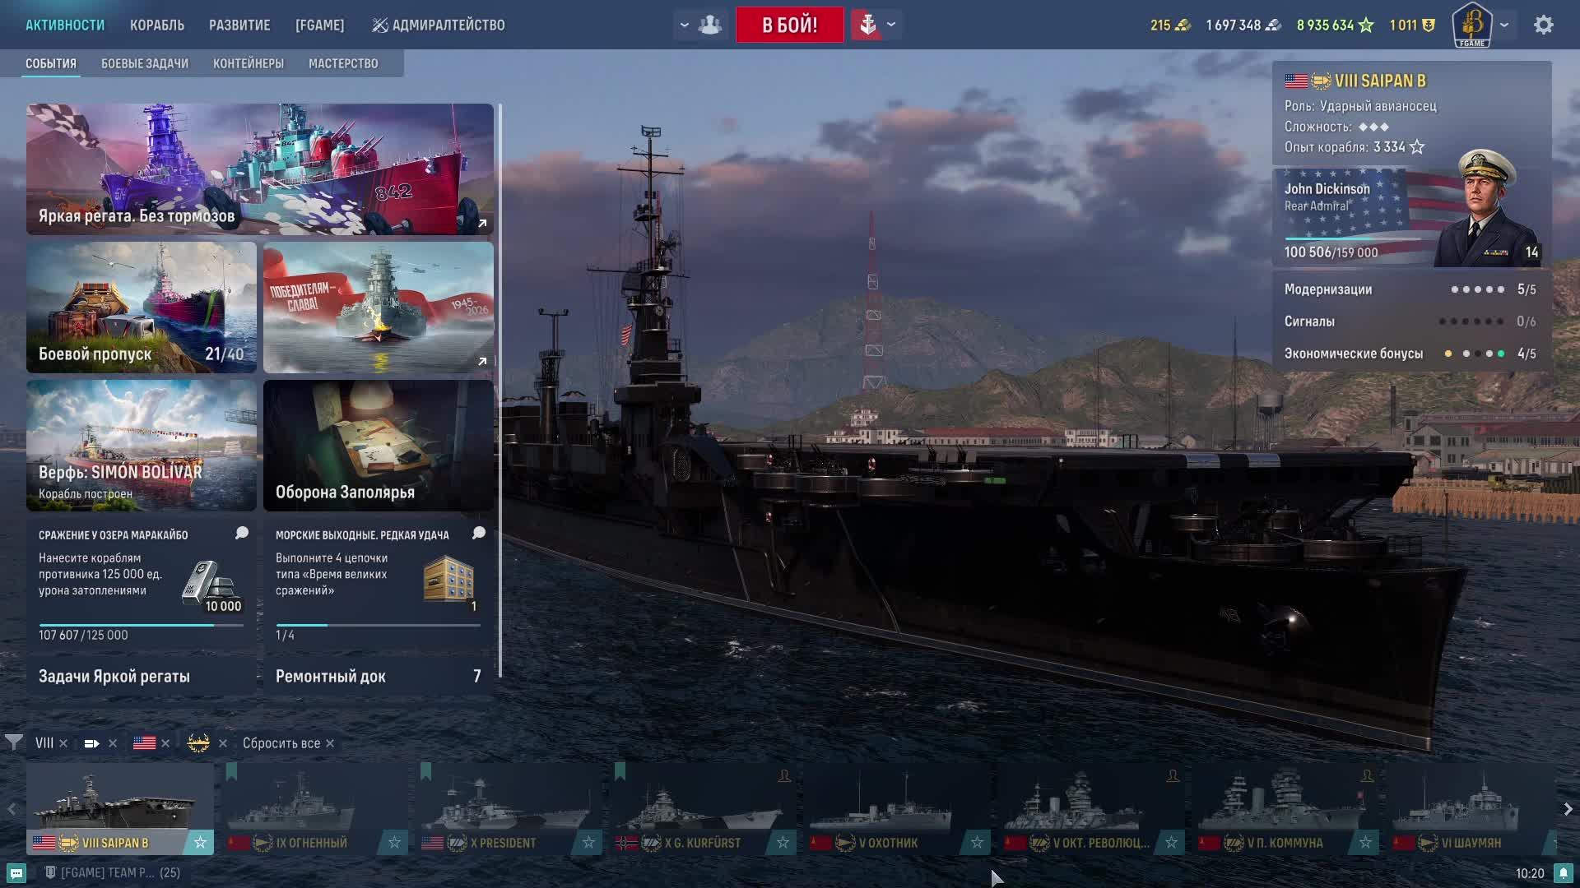Switch to the СОБЫТИЯ tab
1580x888 pixels.
51,63
